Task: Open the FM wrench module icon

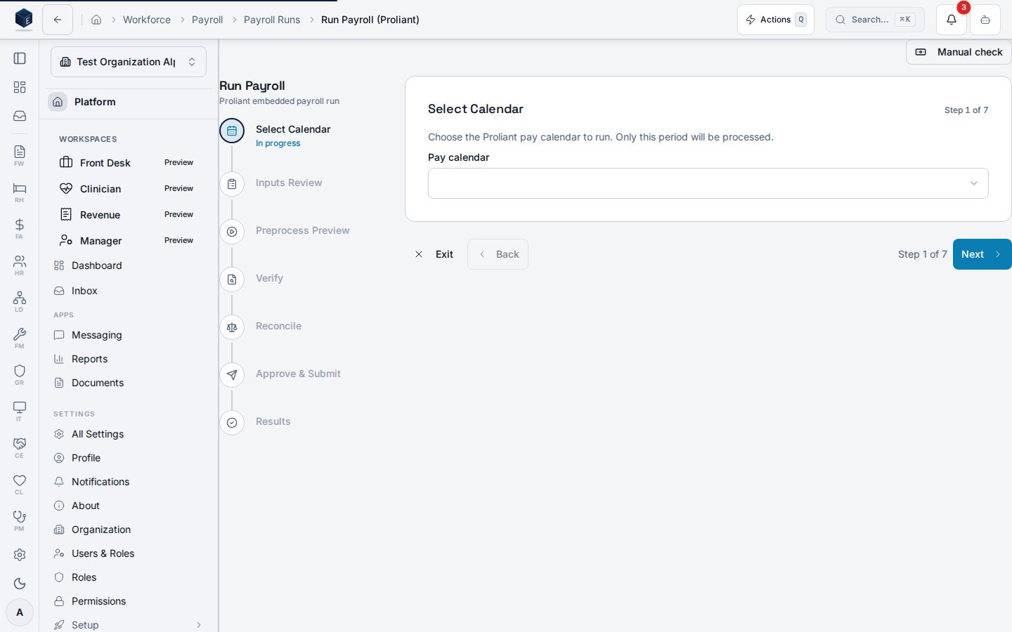Action: [x=20, y=338]
